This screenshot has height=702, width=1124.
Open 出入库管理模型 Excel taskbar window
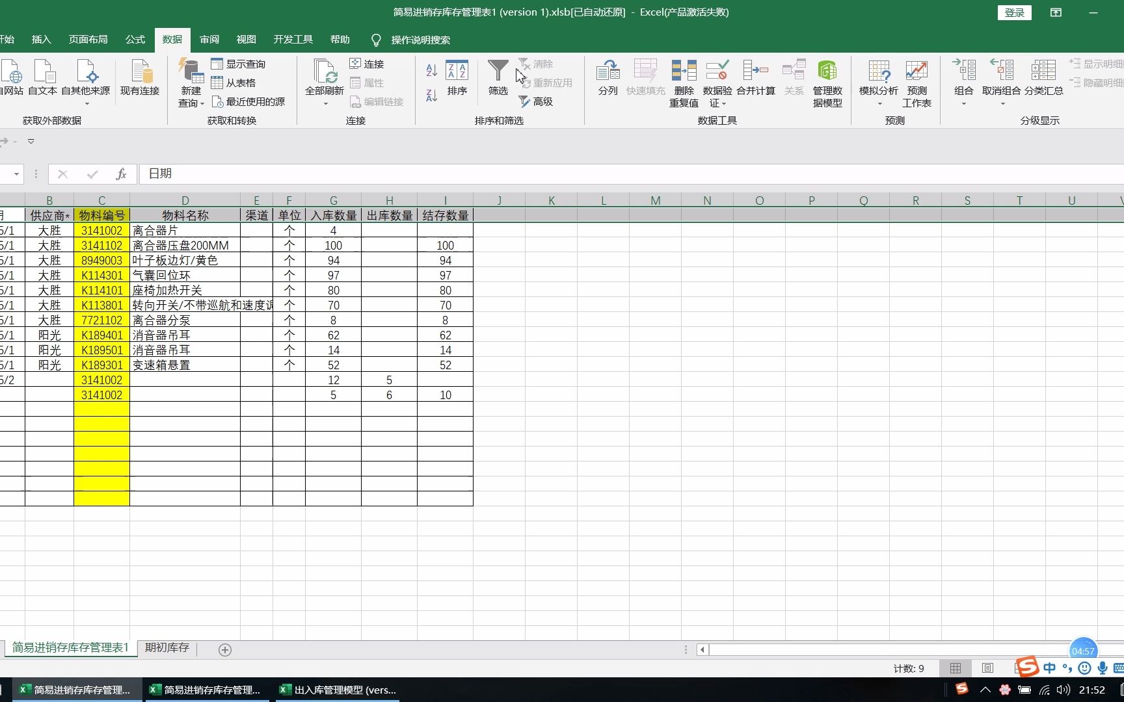[337, 690]
